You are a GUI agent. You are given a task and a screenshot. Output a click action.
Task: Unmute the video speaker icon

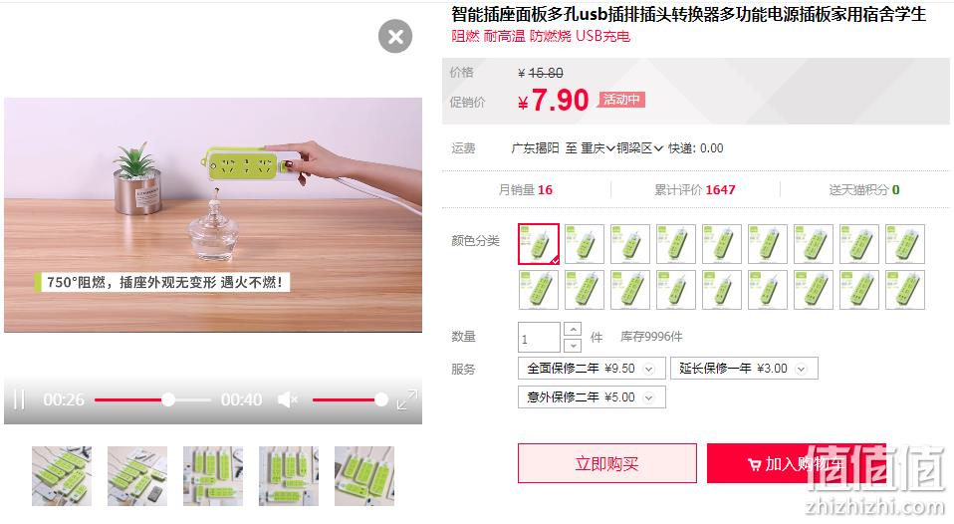pos(287,399)
